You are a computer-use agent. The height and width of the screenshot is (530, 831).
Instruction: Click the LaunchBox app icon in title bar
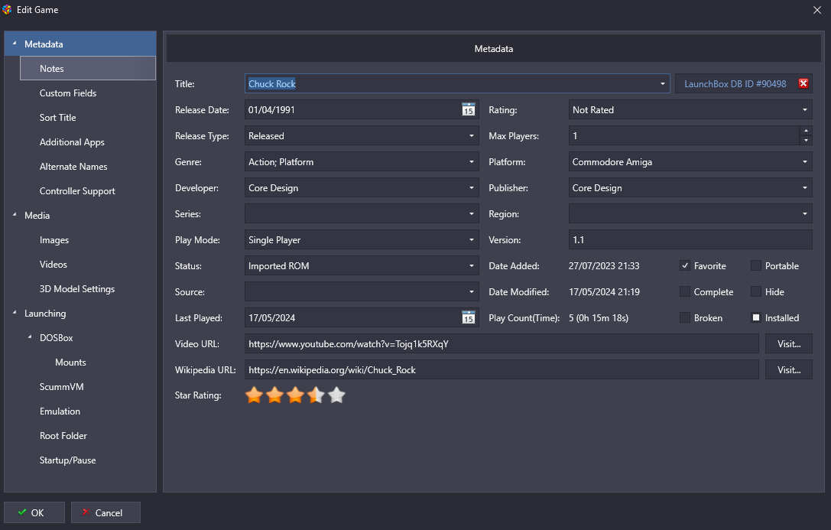pos(7,9)
